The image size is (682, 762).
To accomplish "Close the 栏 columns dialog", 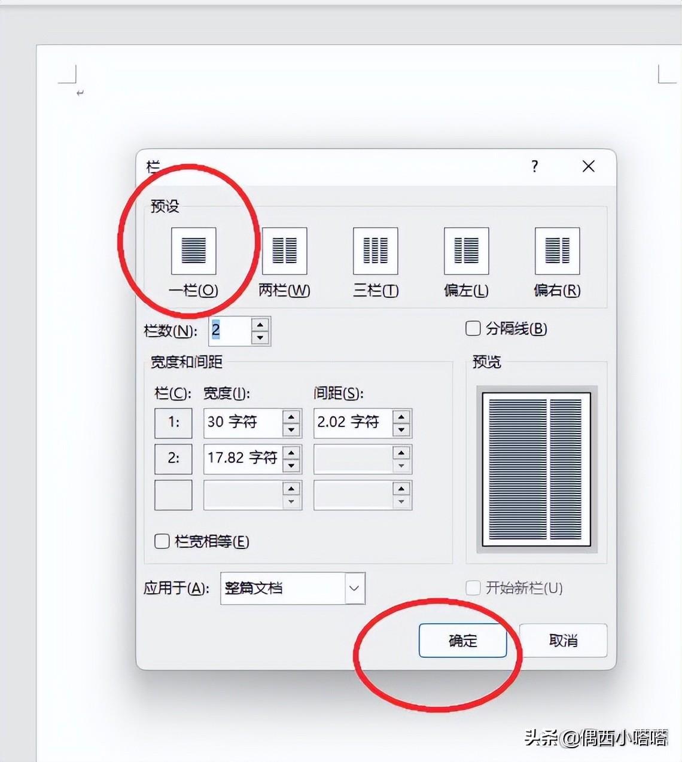I will 589,166.
